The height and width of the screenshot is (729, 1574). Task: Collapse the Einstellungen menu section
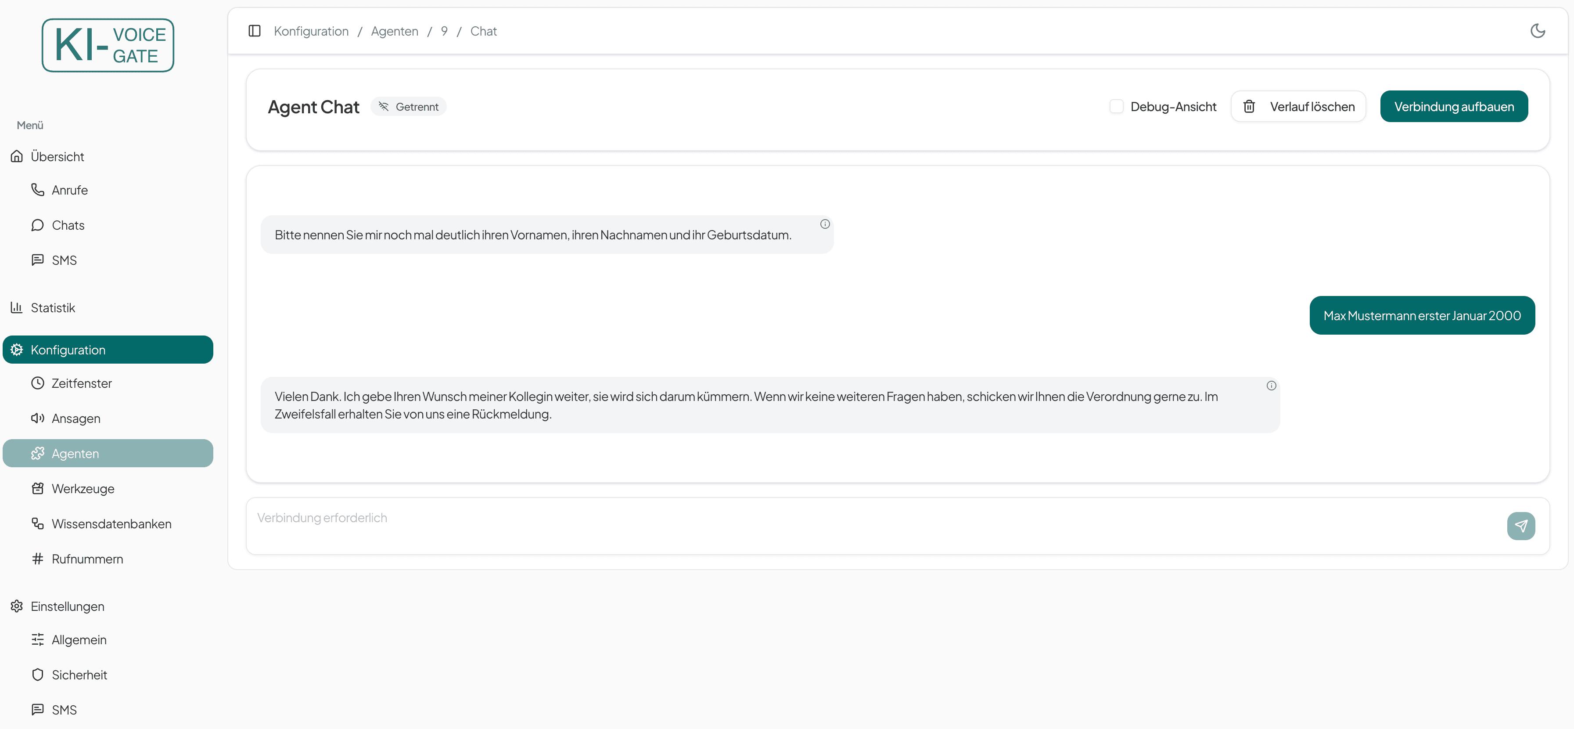point(67,606)
